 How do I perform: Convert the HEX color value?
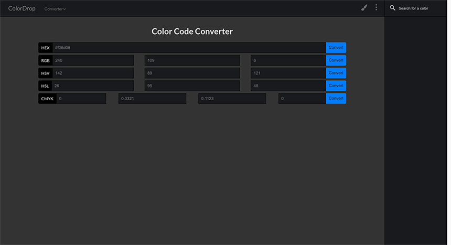[x=336, y=48]
